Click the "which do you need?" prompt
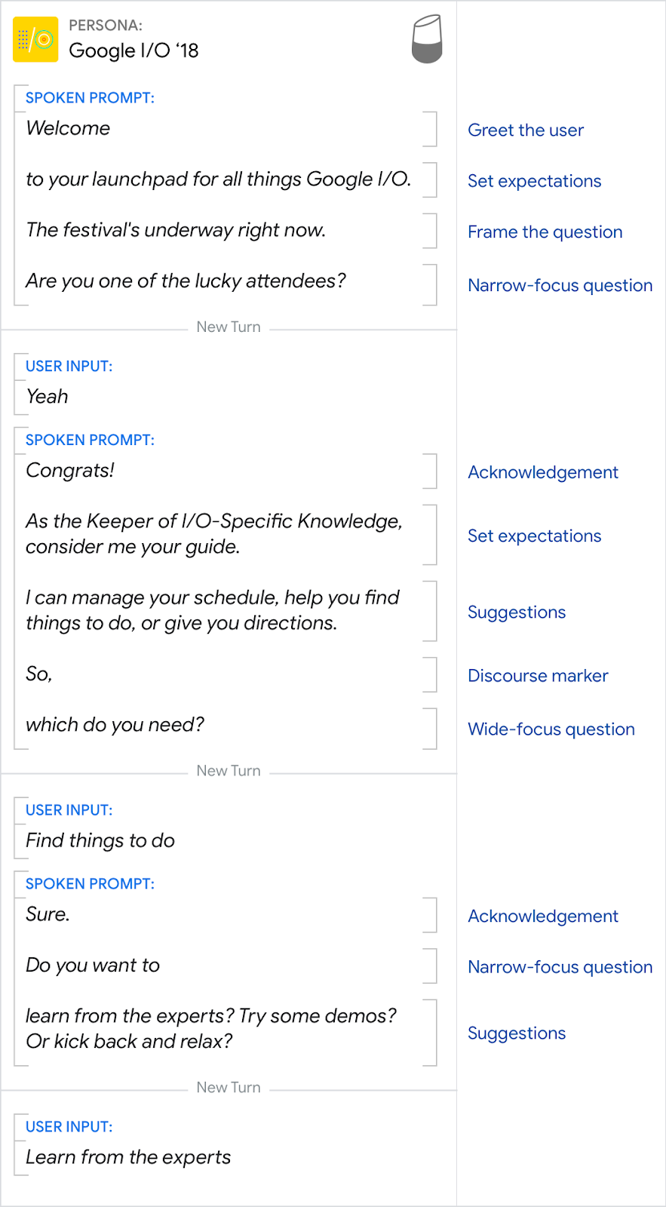The width and height of the screenshot is (666, 1207). (x=115, y=725)
